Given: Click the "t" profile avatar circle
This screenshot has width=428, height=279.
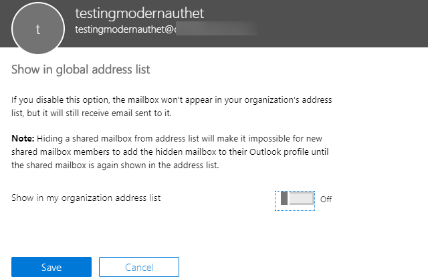Looking at the screenshot, I should [37, 29].
